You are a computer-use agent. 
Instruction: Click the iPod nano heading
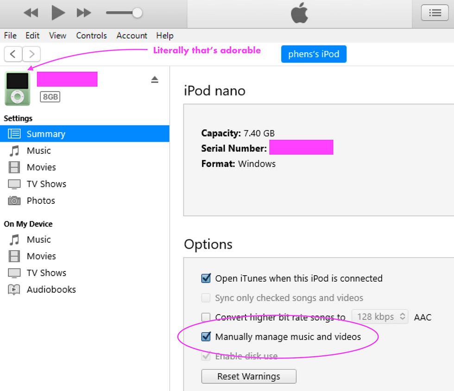coord(214,91)
